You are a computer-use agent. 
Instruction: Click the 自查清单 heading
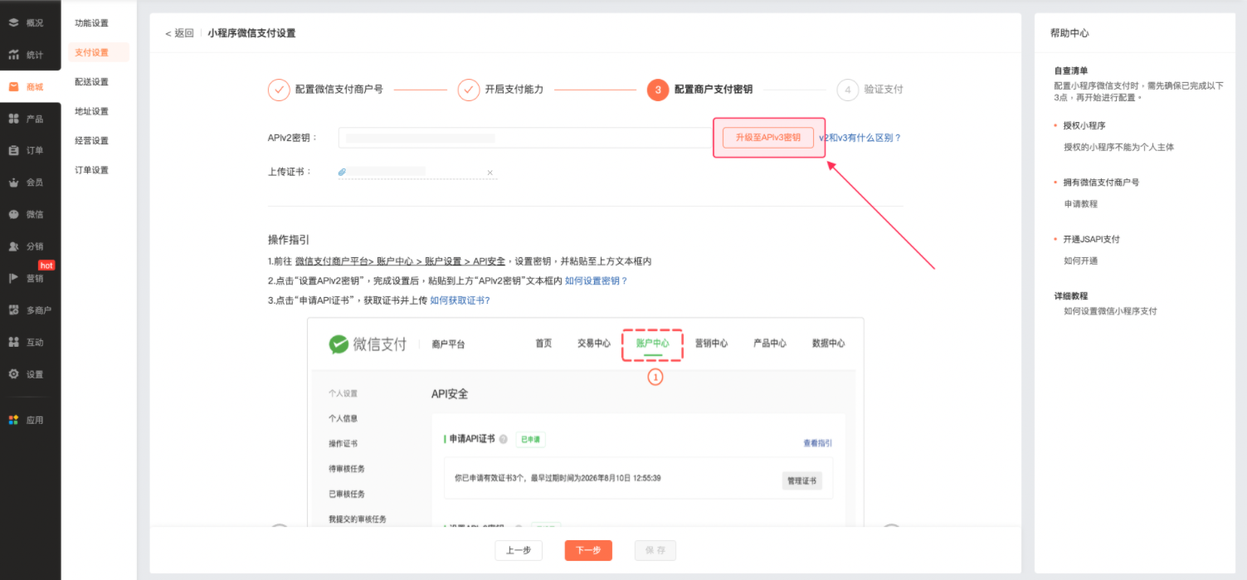(1071, 71)
